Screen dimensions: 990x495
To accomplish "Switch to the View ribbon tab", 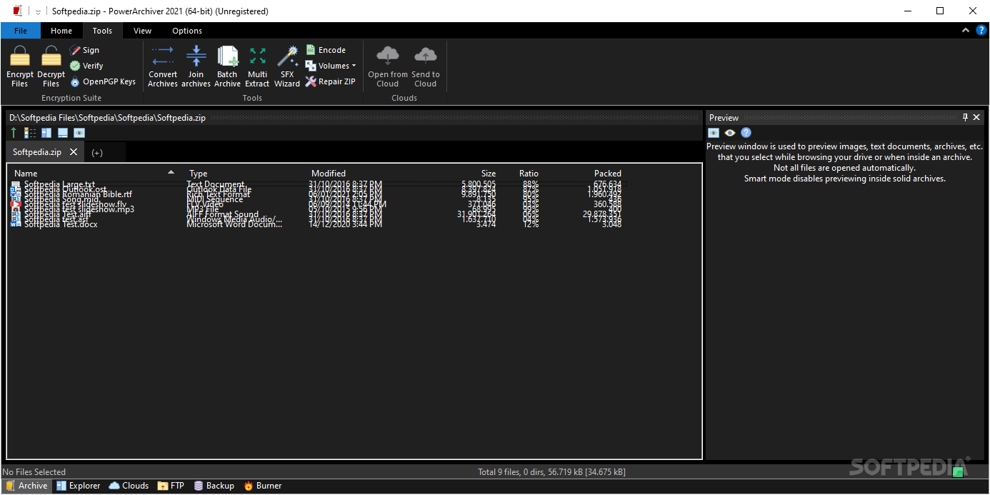I will point(143,31).
